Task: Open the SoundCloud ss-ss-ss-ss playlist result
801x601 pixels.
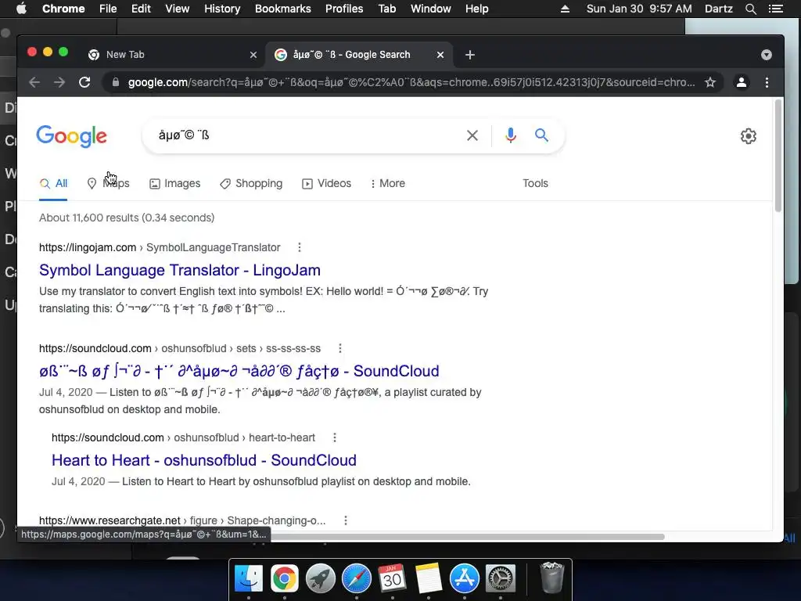Action: pos(239,371)
